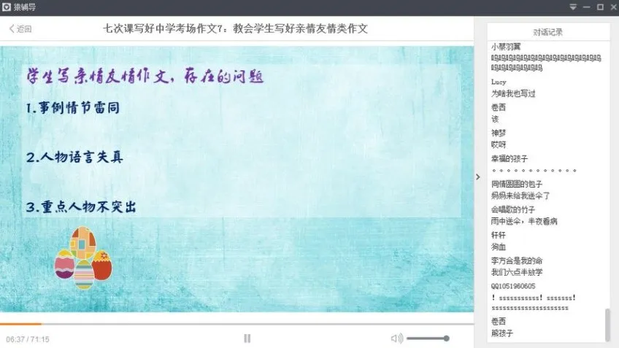Go back using the 返回 button
Image resolution: width=619 pixels, height=348 pixels.
pos(20,29)
